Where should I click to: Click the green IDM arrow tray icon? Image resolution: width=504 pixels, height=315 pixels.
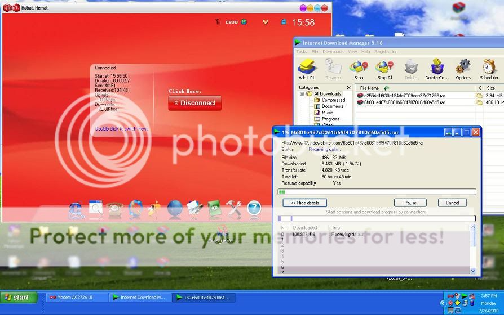464,296
